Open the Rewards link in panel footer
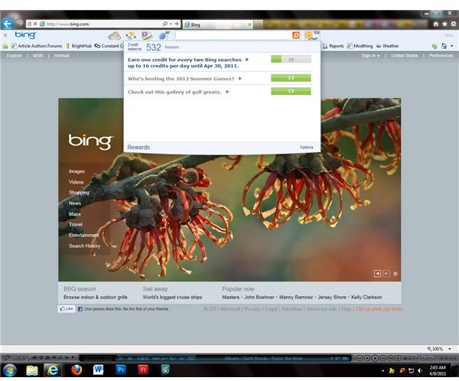459x381 pixels. point(138,148)
